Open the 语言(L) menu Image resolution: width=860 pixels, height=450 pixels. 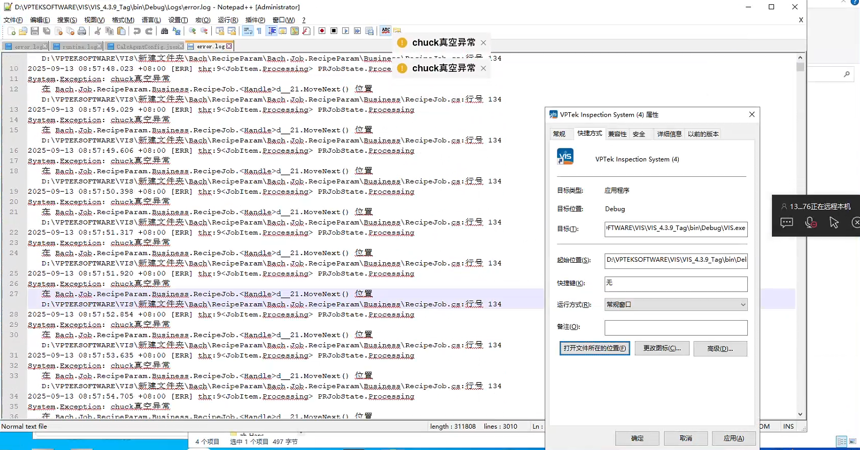tap(151, 20)
